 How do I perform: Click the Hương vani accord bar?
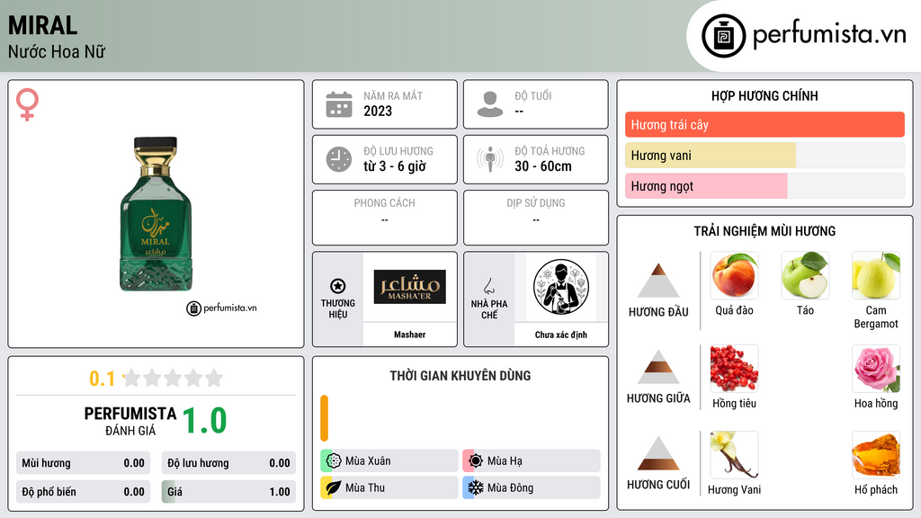(765, 155)
